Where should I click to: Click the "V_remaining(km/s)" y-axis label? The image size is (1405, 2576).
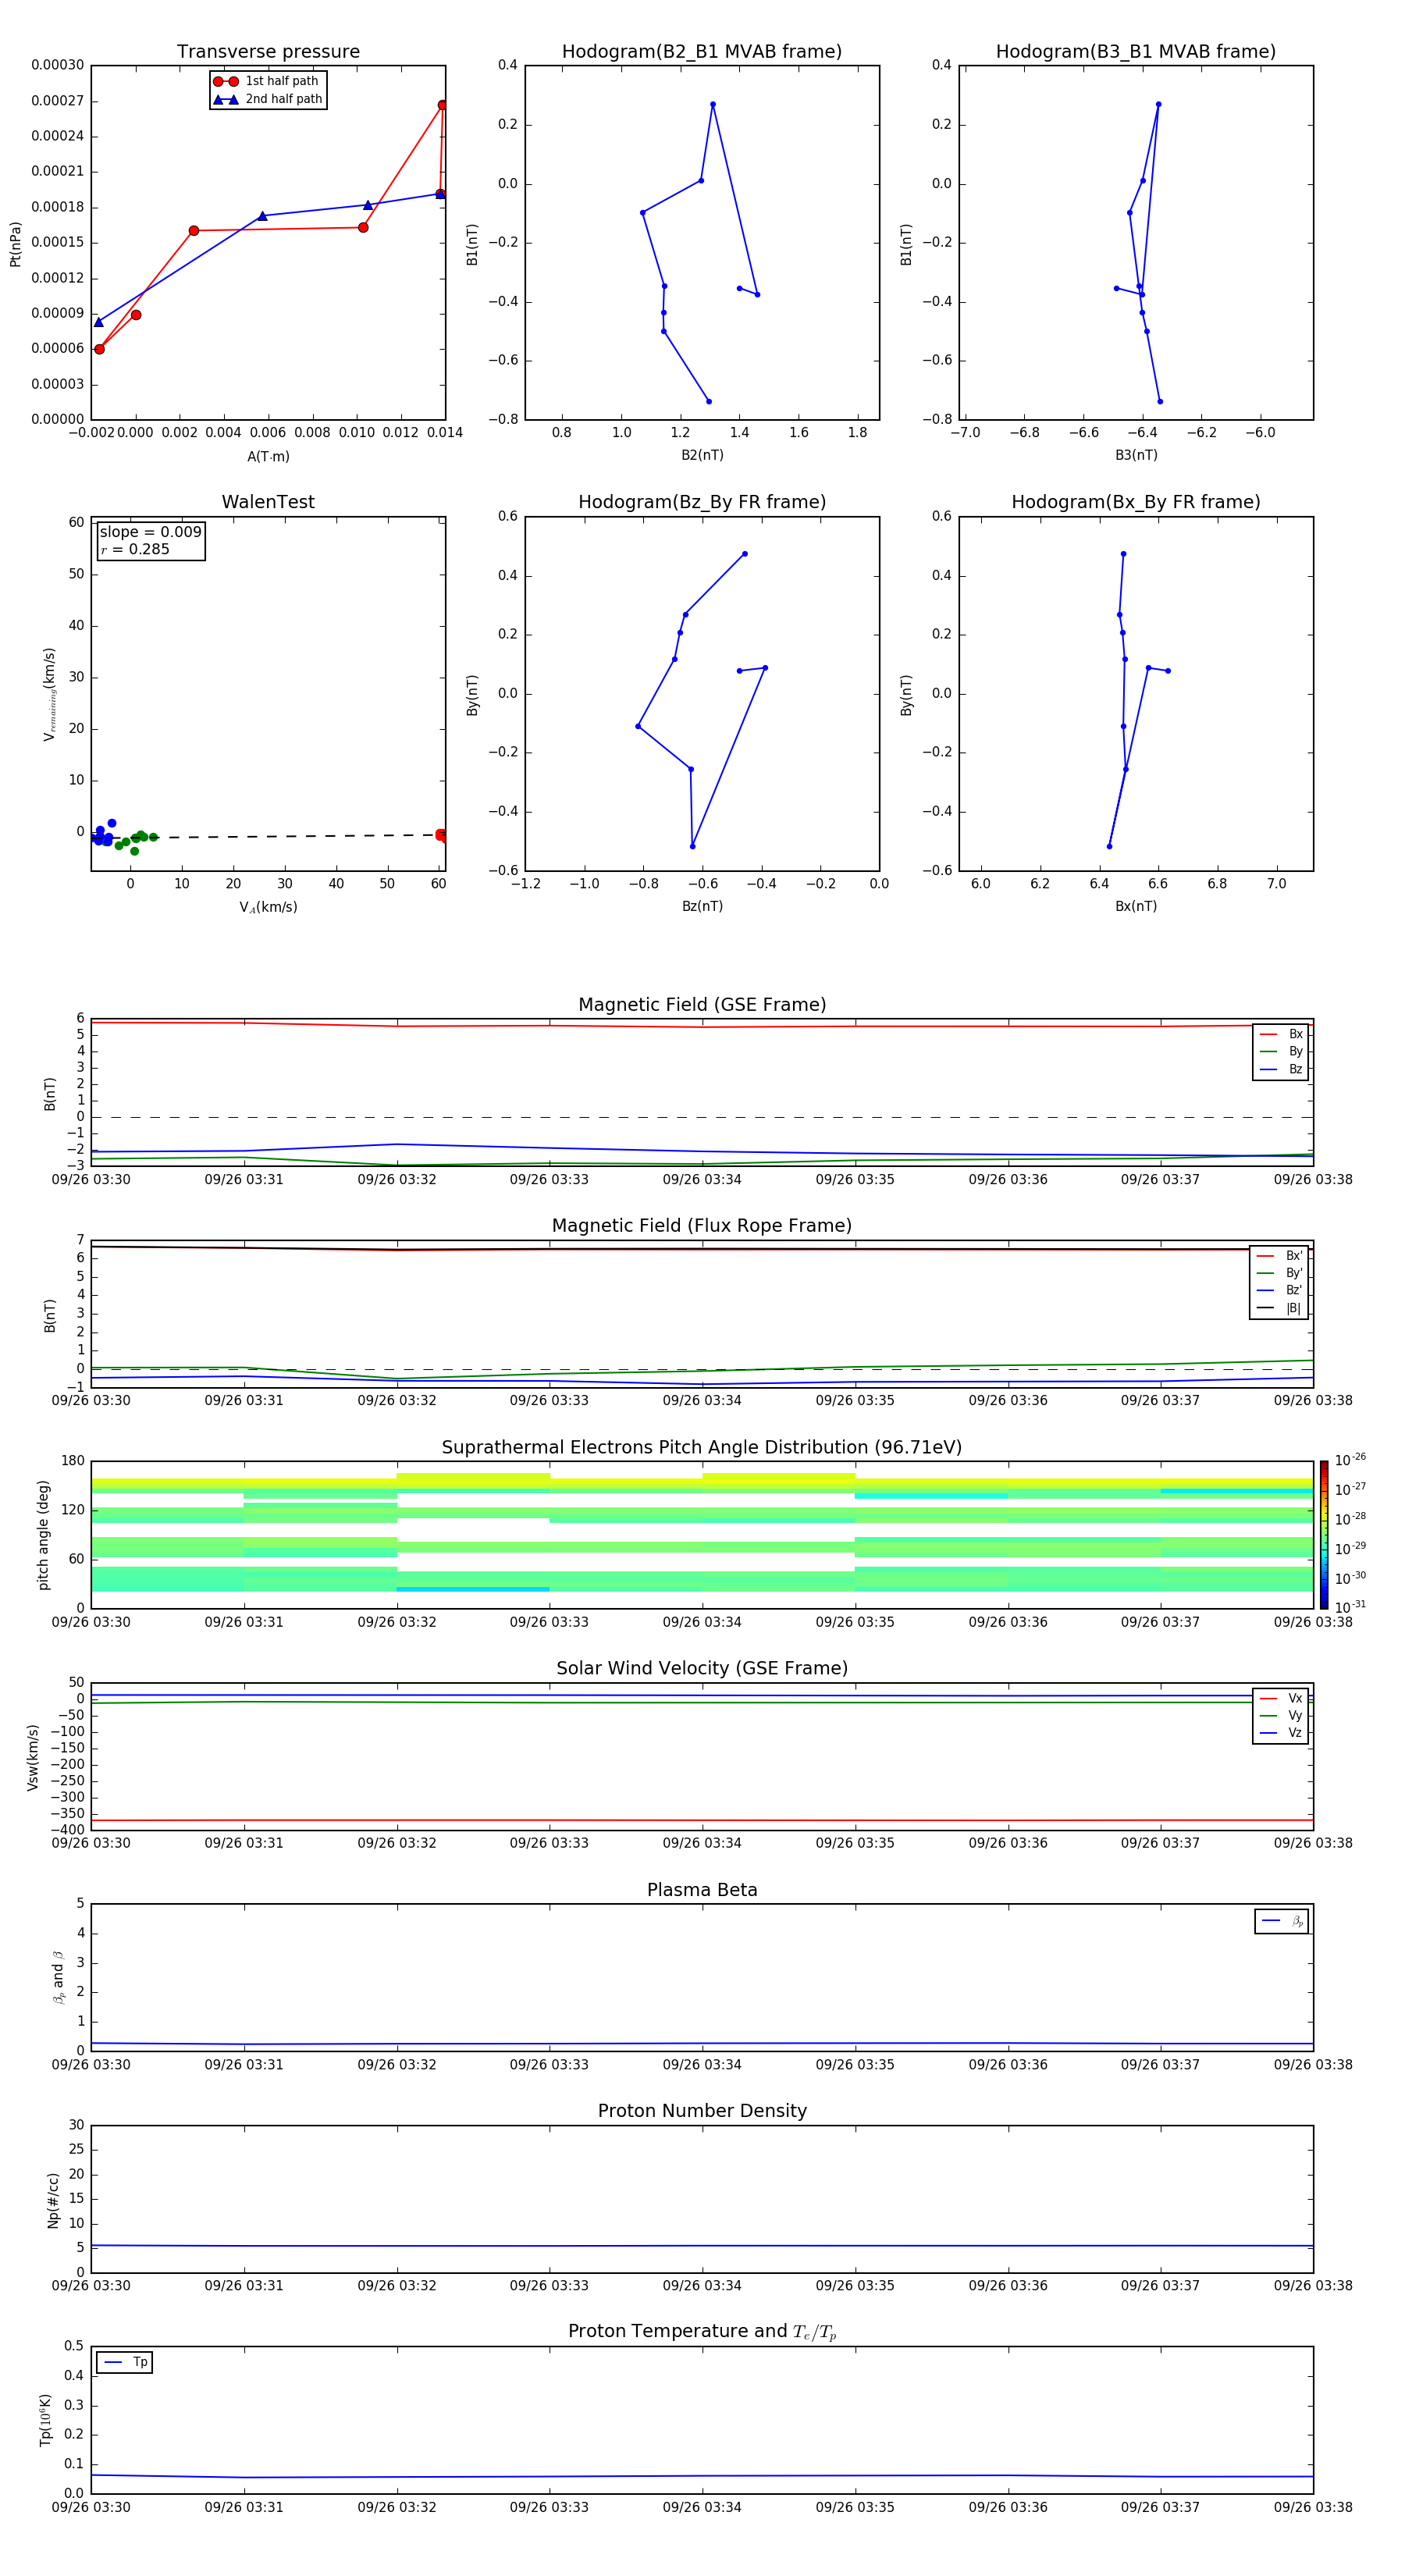point(49,694)
